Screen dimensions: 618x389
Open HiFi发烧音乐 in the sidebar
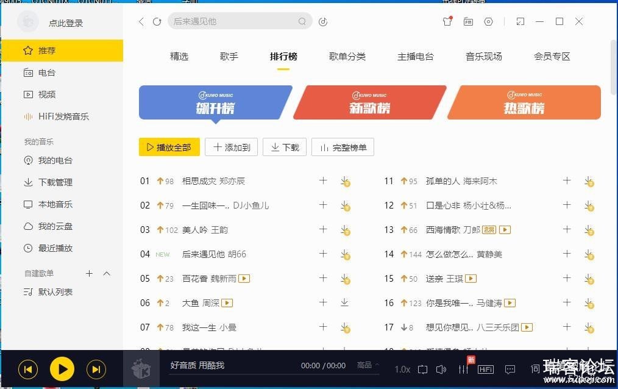tap(62, 116)
